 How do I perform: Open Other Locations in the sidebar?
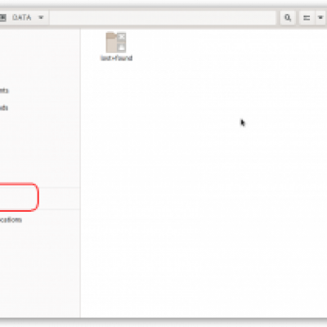tap(11, 220)
